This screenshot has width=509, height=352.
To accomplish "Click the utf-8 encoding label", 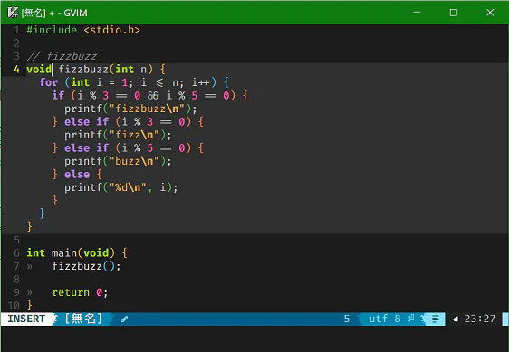I will 385,319.
